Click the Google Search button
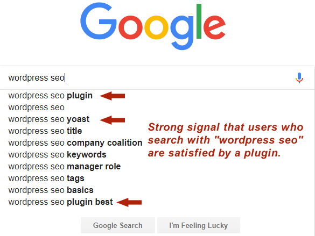Image resolution: width=315 pixels, height=236 pixels. click(118, 225)
